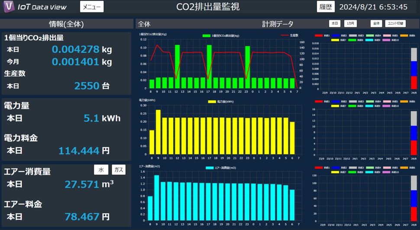The width and height of the screenshot is (420, 230).
Task: Select the 本日 period button above charts
Action: [x=334, y=24]
